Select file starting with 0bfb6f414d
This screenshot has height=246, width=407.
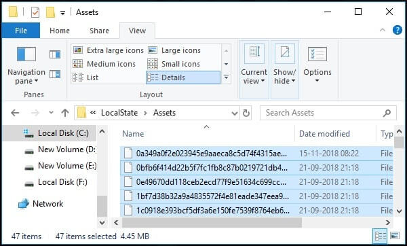click(256, 168)
